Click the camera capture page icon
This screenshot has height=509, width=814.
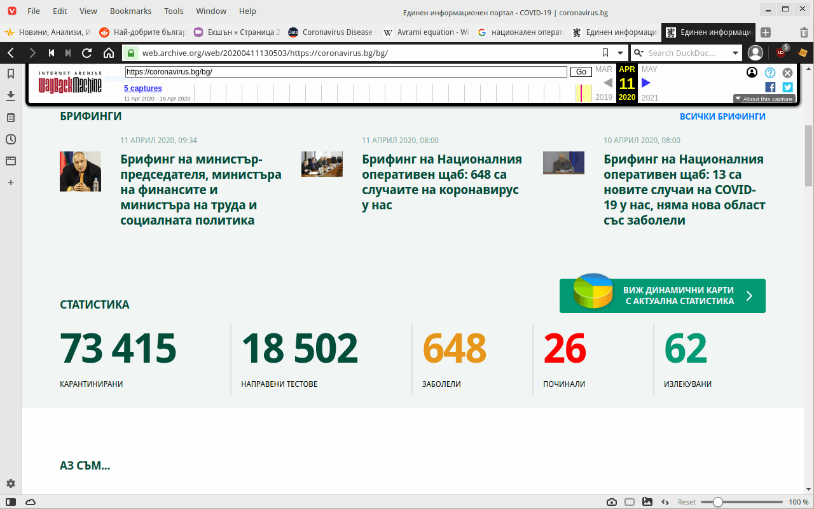pyautogui.click(x=611, y=502)
